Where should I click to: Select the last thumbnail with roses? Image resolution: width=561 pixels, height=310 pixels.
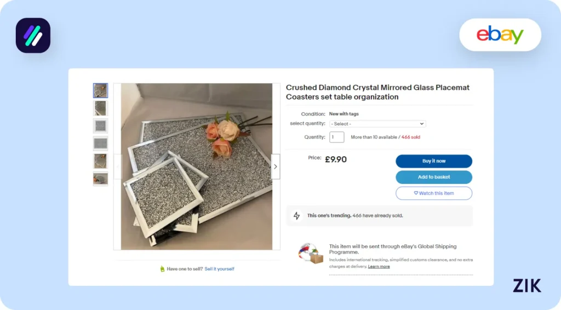[101, 179]
